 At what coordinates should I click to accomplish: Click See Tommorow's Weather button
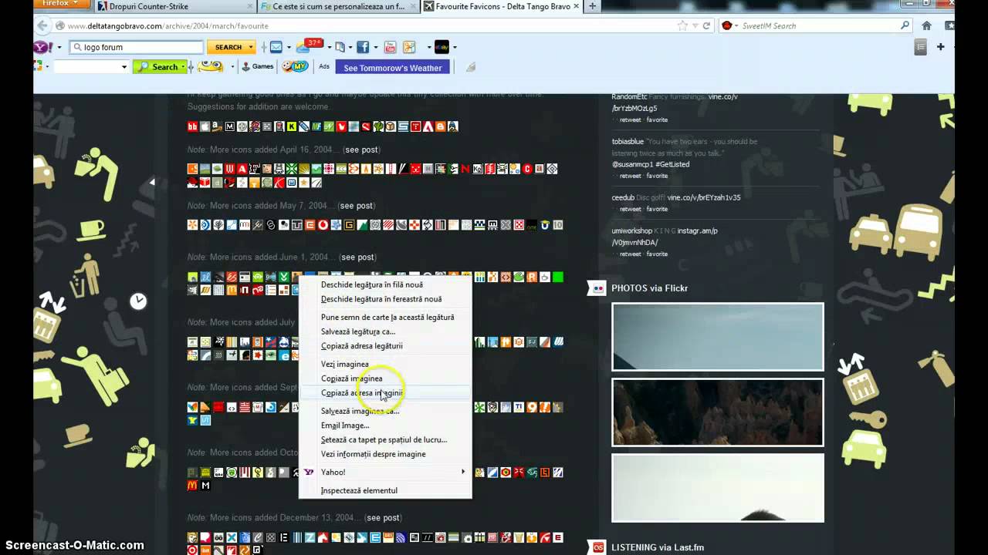pos(392,68)
